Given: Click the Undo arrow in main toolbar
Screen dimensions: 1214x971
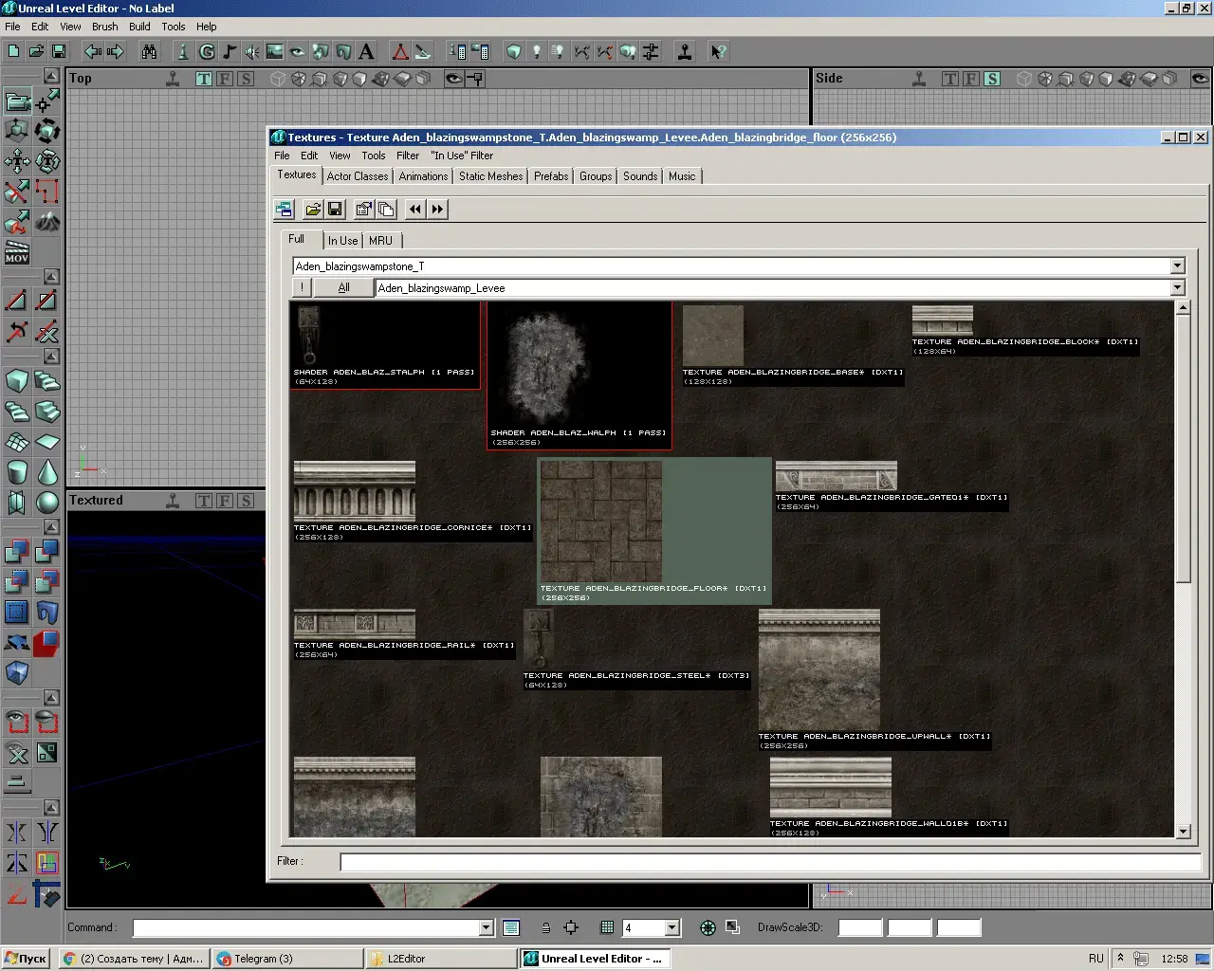Looking at the screenshot, I should [93, 51].
